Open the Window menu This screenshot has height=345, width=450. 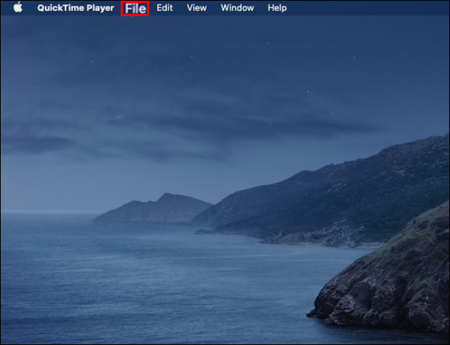click(238, 8)
